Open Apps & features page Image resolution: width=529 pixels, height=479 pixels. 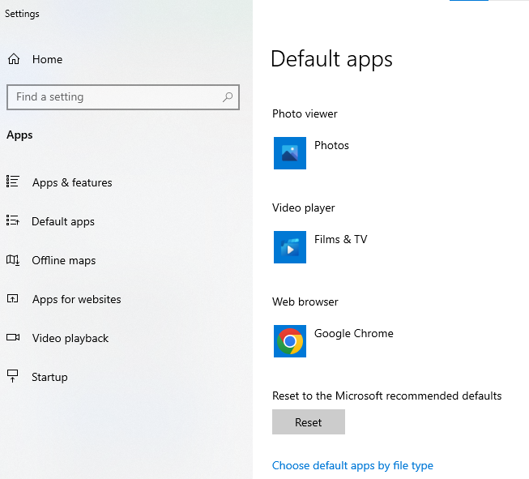point(72,182)
